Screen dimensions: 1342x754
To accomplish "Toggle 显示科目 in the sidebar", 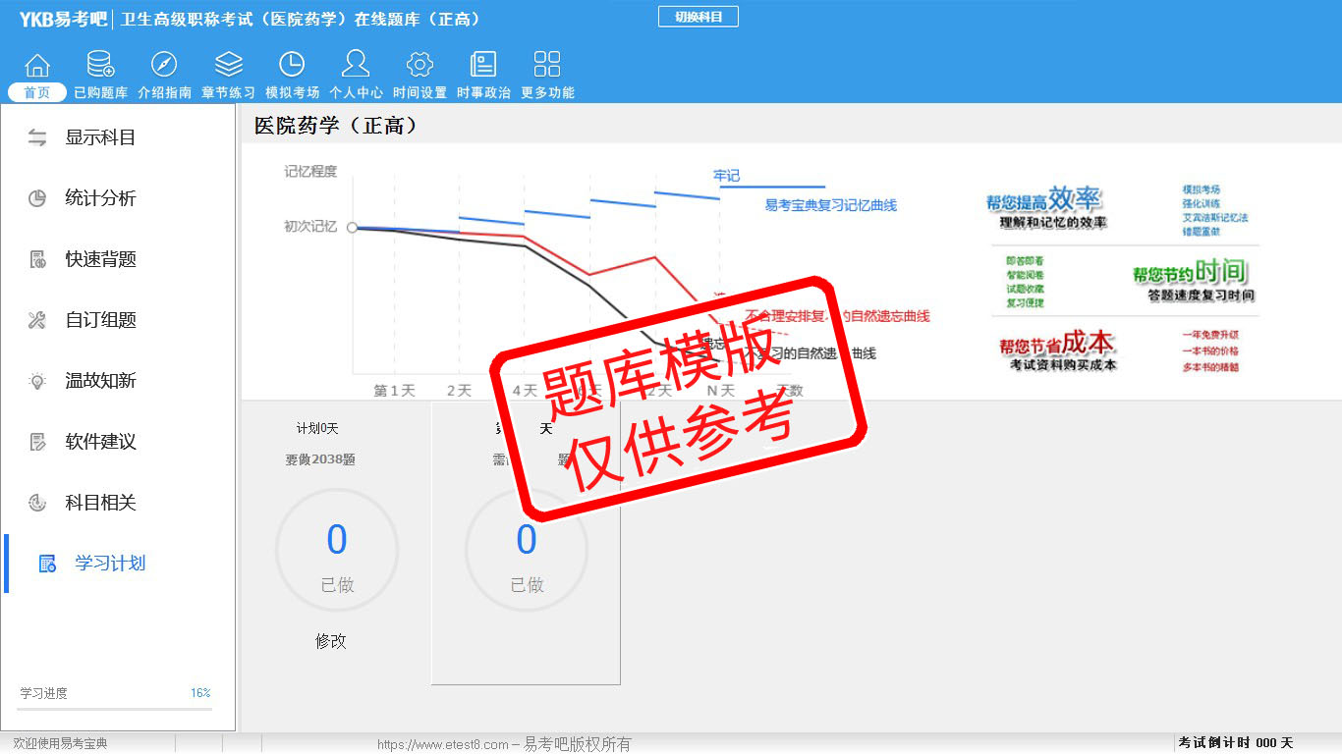I will tap(100, 137).
